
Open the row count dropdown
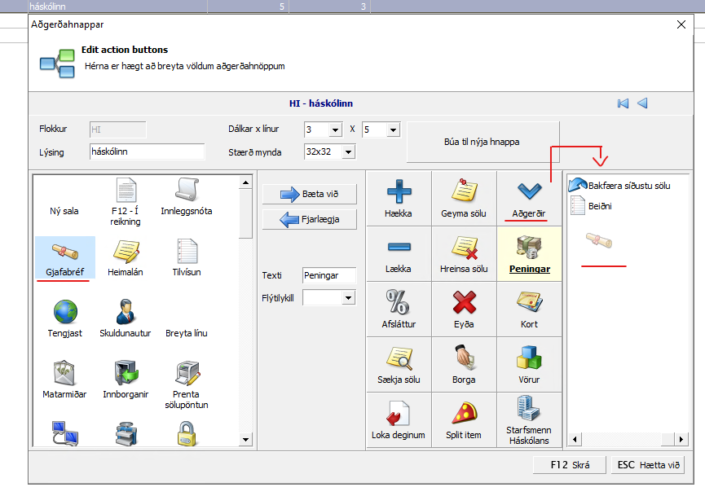point(392,130)
